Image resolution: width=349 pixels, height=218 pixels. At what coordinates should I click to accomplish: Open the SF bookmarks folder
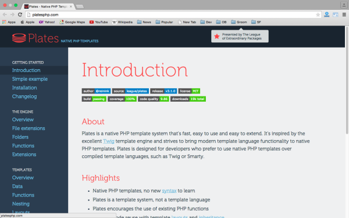(256, 22)
